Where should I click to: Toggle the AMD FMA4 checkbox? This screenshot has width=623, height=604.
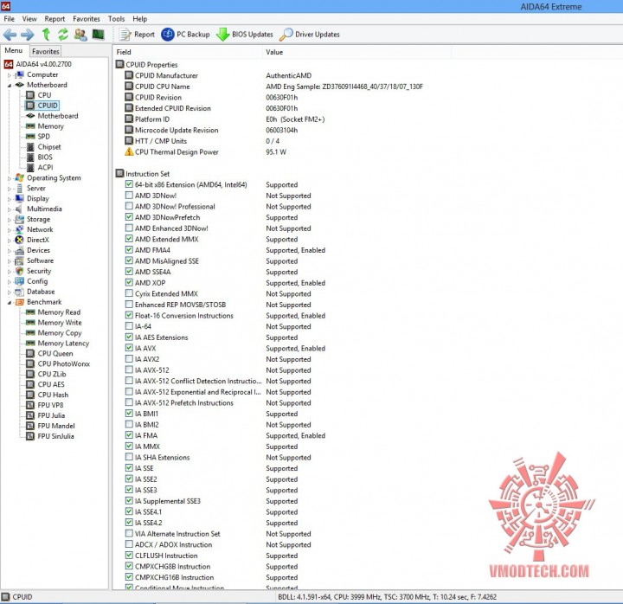pyautogui.click(x=129, y=249)
